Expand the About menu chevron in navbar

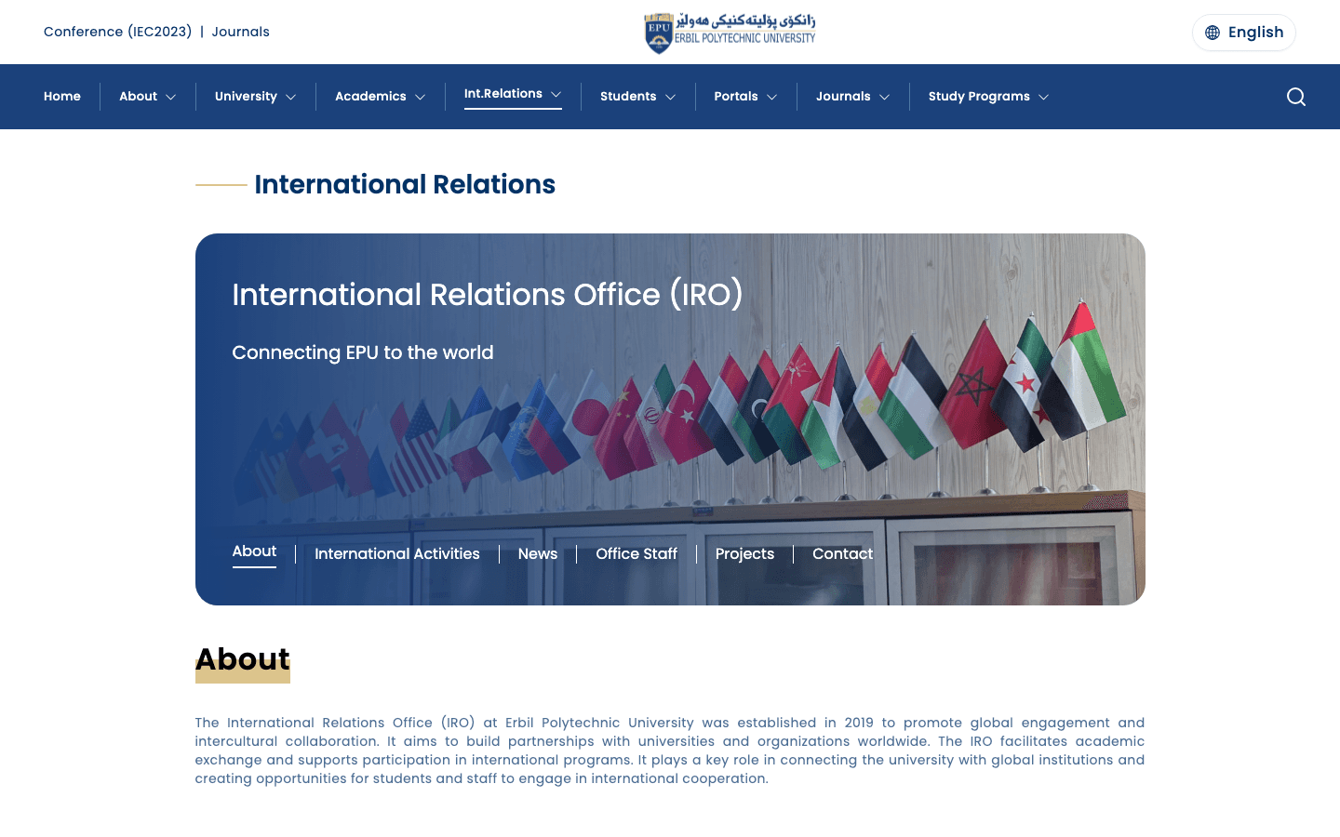pos(171,97)
